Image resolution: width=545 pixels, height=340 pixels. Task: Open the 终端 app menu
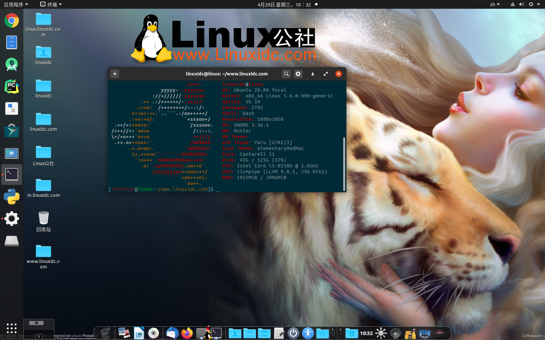click(x=51, y=5)
